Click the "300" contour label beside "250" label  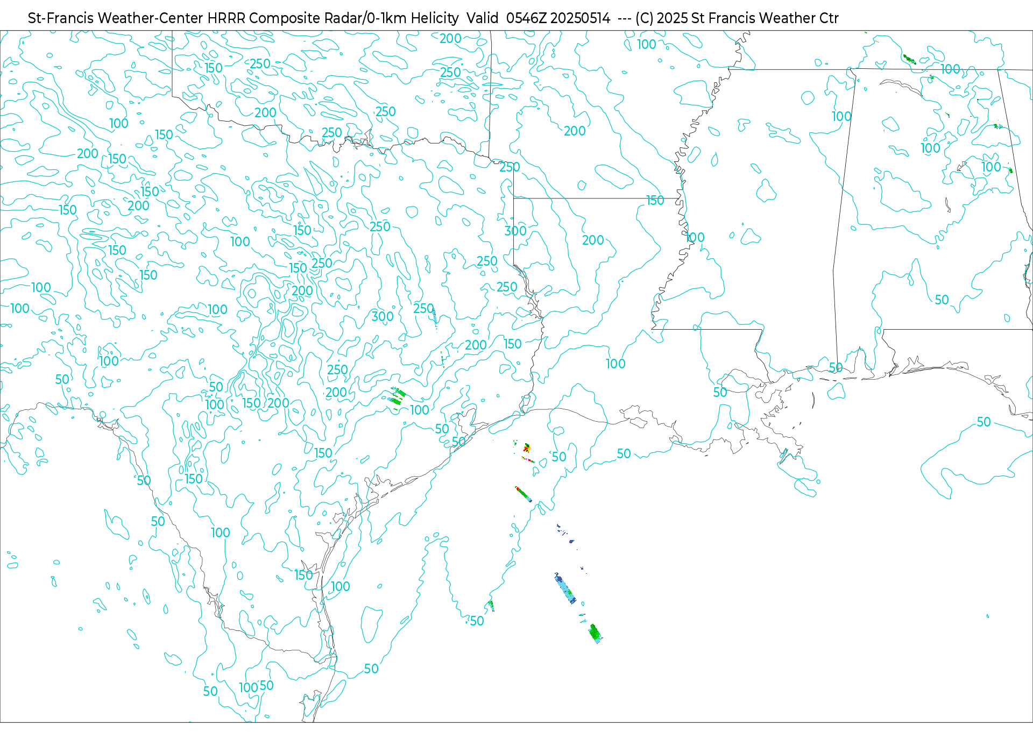point(383,316)
